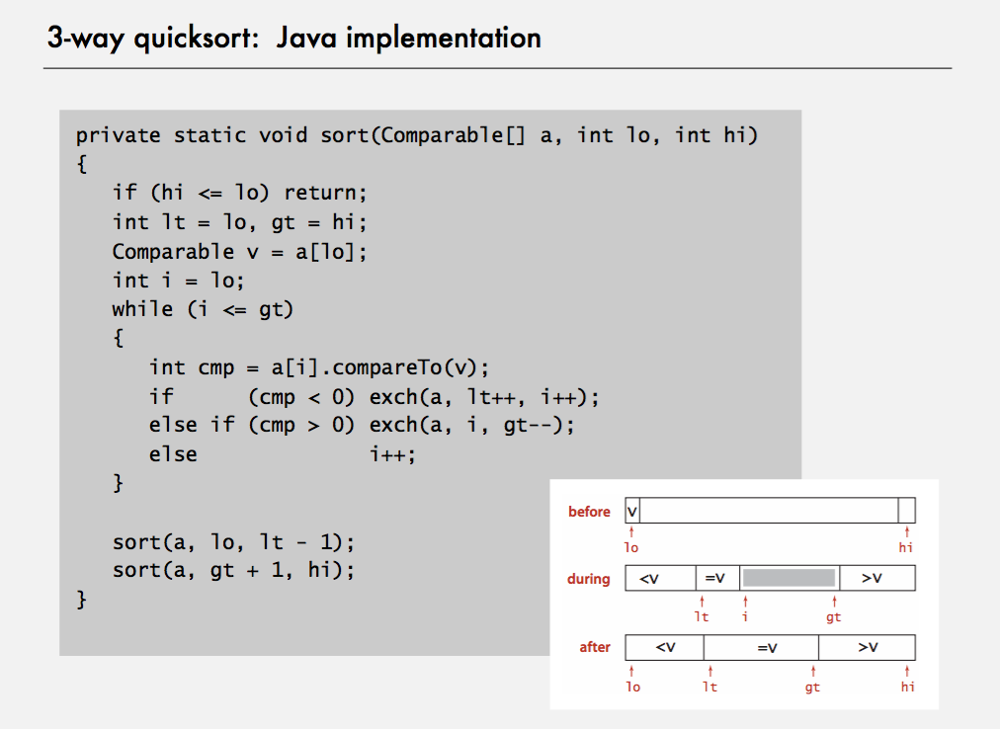The height and width of the screenshot is (729, 1000).
Task: Click the slide title '3-way quicksort: Java implementation'
Action: click(294, 39)
